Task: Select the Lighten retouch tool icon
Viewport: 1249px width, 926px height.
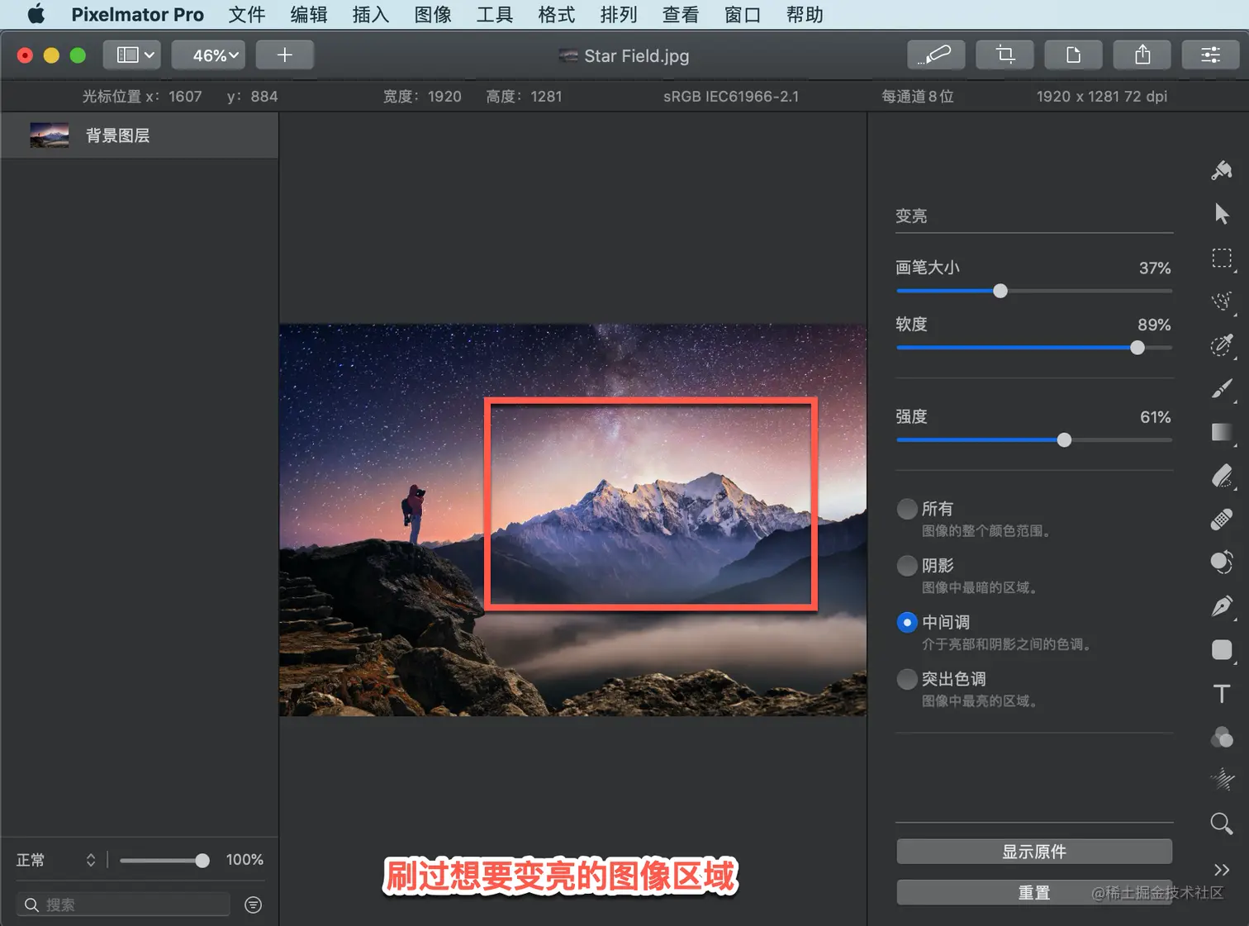Action: click(x=1222, y=563)
